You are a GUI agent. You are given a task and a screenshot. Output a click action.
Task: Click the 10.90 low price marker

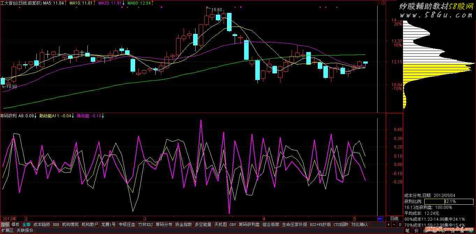10,86
